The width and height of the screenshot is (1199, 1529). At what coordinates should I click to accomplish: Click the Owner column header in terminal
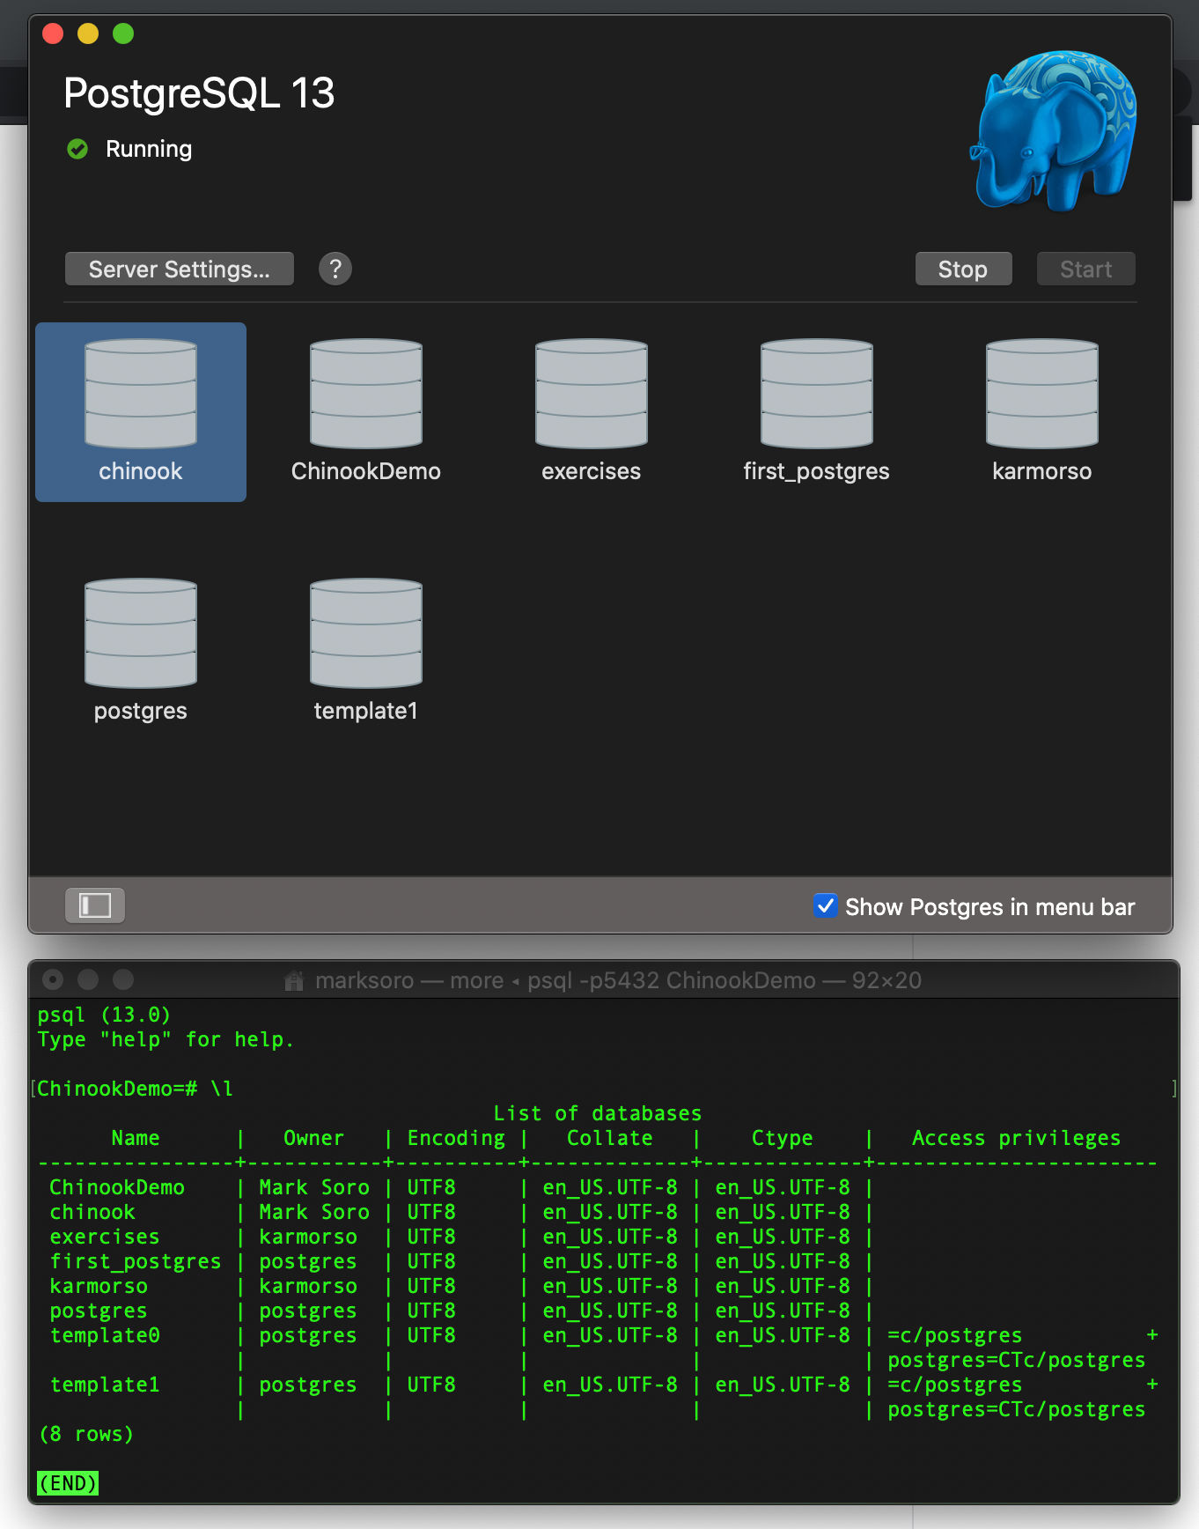tap(313, 1138)
